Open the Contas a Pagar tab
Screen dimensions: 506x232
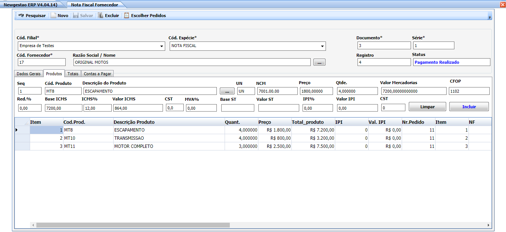click(x=97, y=74)
